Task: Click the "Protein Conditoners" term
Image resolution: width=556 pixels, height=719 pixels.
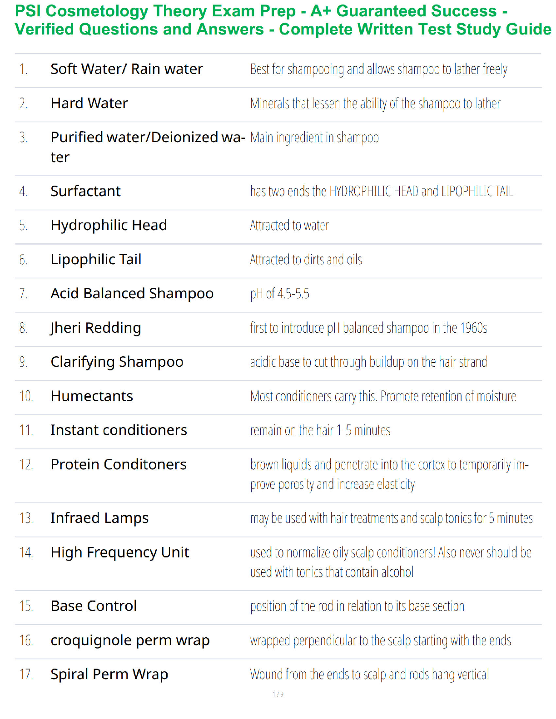Action: [x=119, y=464]
